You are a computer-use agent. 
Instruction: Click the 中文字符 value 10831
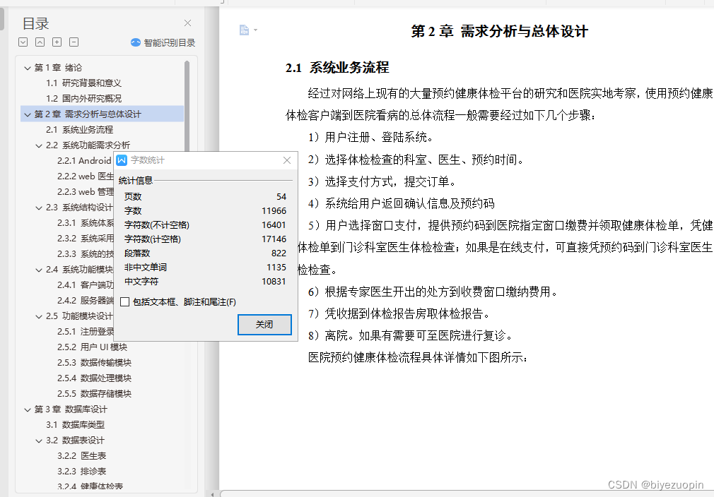274,281
